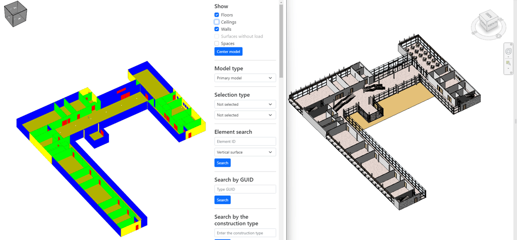
Task: Click the Center model button
Action: [229, 52]
